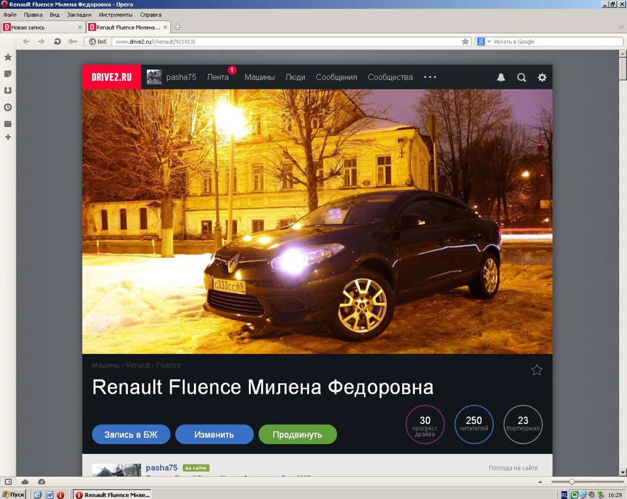Click the Запись в БЖ button
The image size is (627, 499).
pyautogui.click(x=131, y=434)
